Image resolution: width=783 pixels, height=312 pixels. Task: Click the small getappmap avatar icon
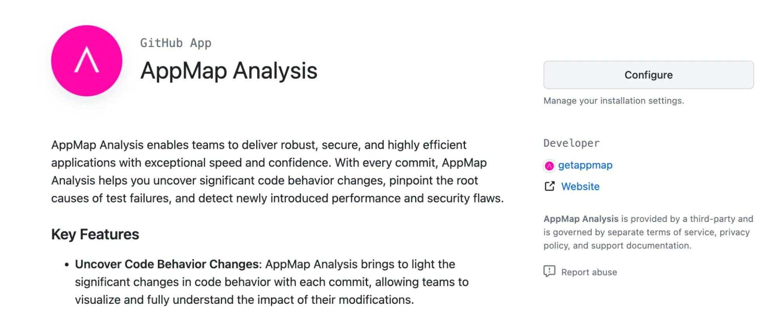550,166
